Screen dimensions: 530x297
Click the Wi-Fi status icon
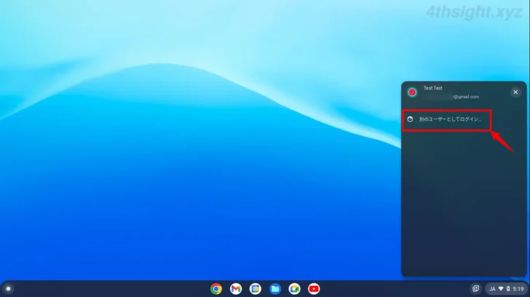coord(501,288)
